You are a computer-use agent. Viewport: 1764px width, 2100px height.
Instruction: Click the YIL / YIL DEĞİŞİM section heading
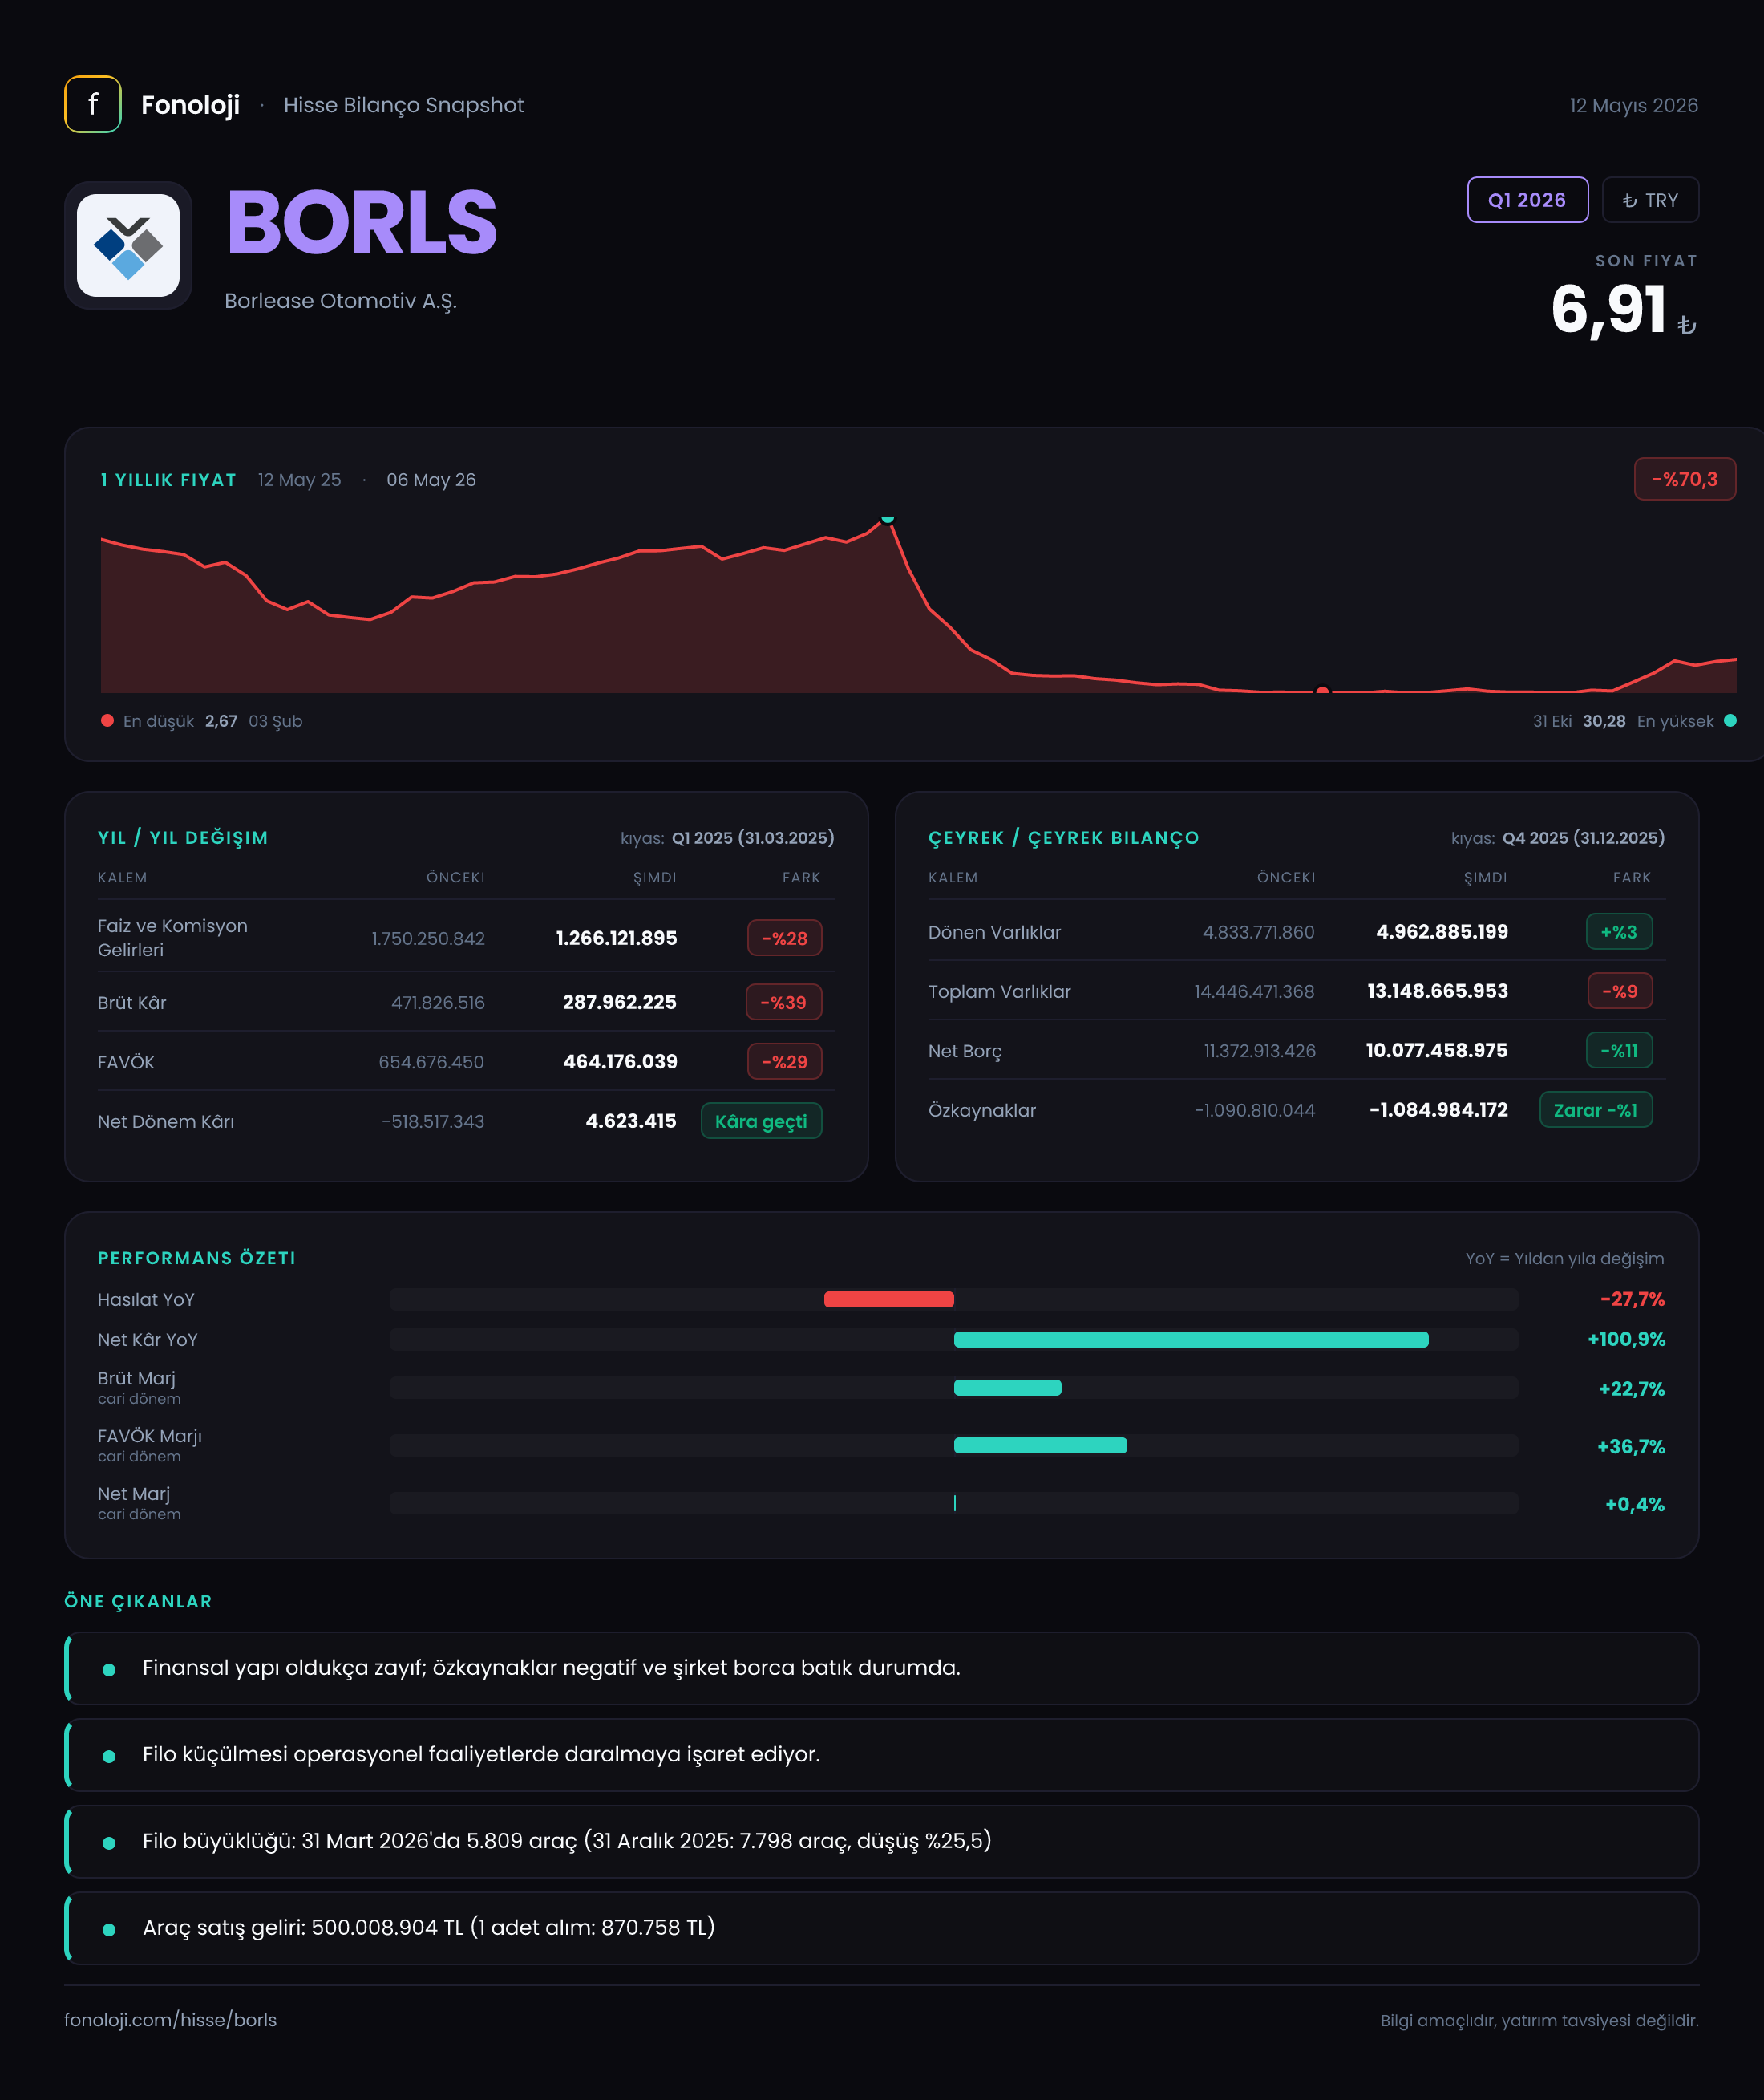pos(183,838)
